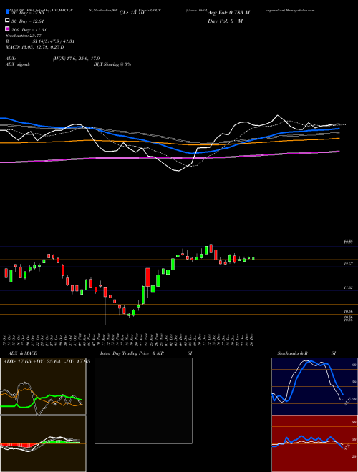Click the 'BUY Slowing @ 5%' ADX signal
Screen dimensions: 358x472
tap(112, 64)
